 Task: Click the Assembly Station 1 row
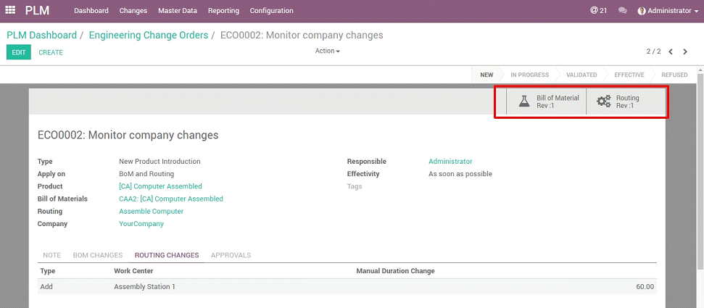(144, 287)
